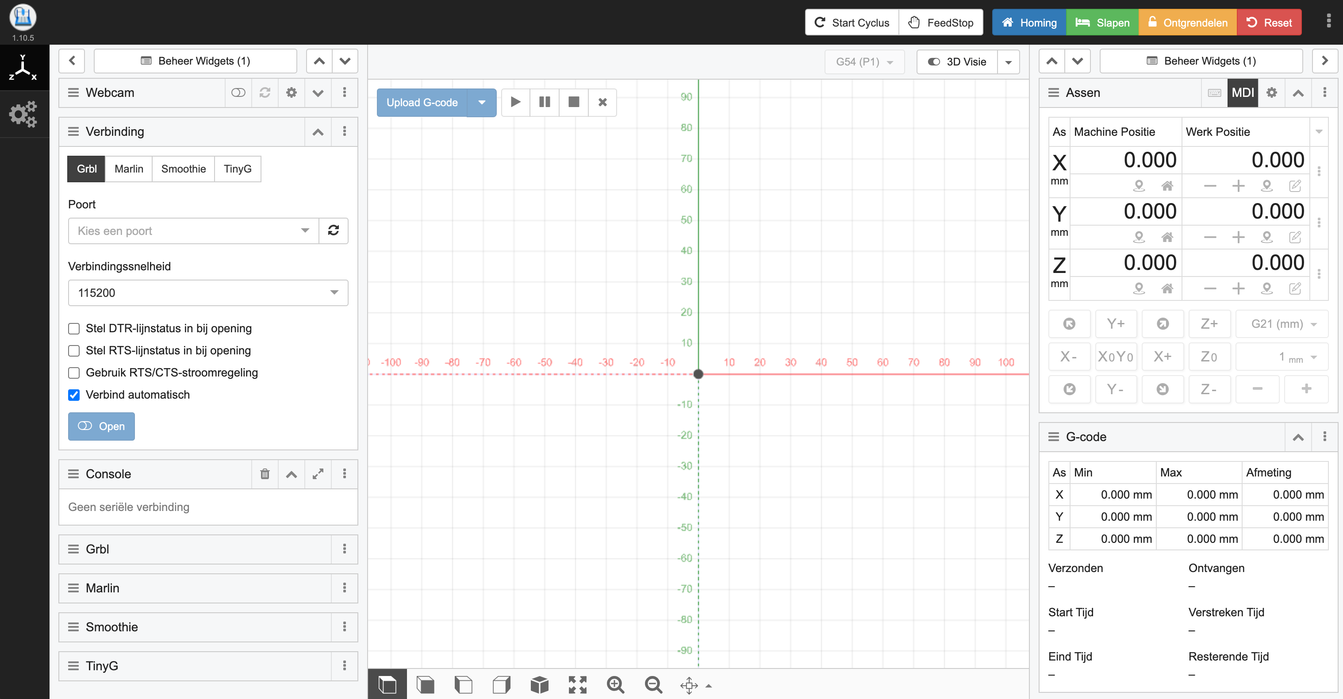
Task: Home the X axis machine position
Action: click(x=1167, y=185)
